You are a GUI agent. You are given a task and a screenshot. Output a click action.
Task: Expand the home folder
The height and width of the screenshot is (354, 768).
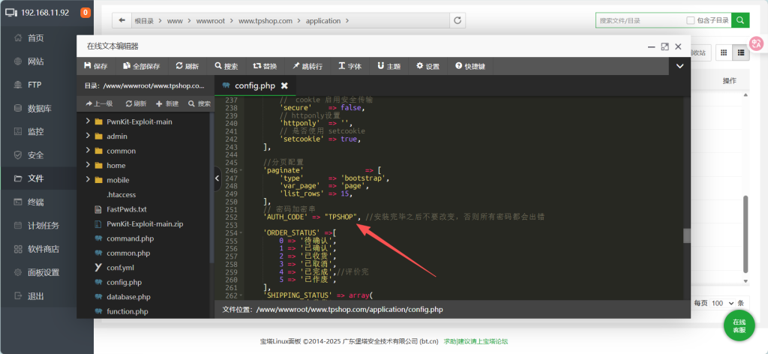point(88,166)
